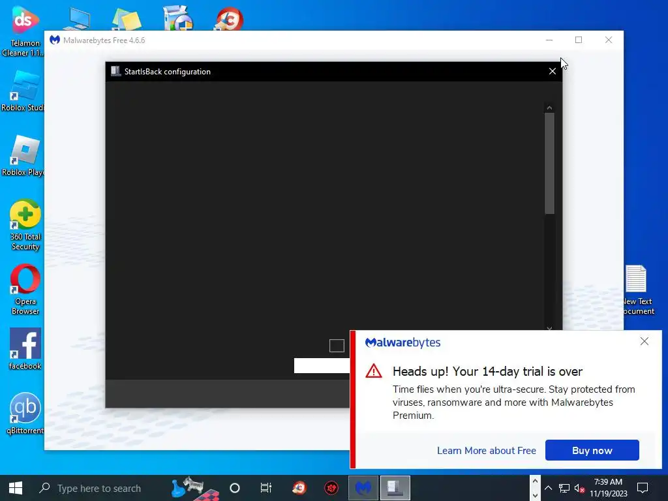Click the search highlights game pieces icon
The width and height of the screenshot is (668, 501).
(x=194, y=488)
